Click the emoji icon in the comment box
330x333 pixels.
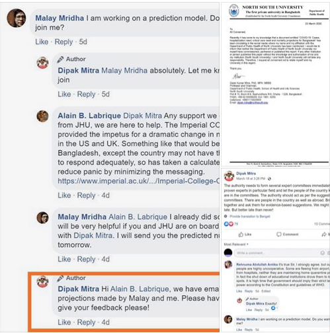pos(322,253)
